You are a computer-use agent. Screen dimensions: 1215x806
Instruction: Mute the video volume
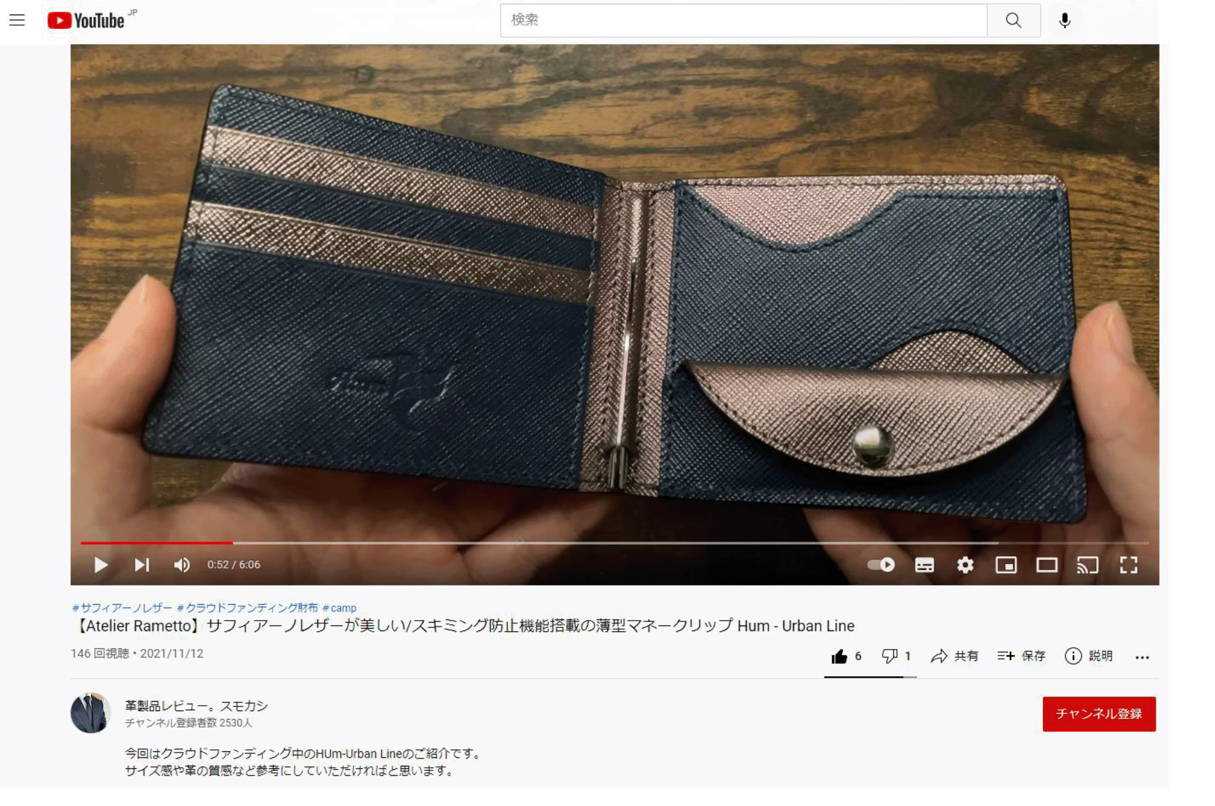tap(181, 565)
